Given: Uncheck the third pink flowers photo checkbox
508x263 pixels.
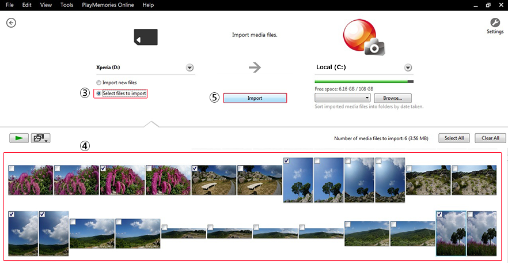Looking at the screenshot, I should tap(103, 168).
